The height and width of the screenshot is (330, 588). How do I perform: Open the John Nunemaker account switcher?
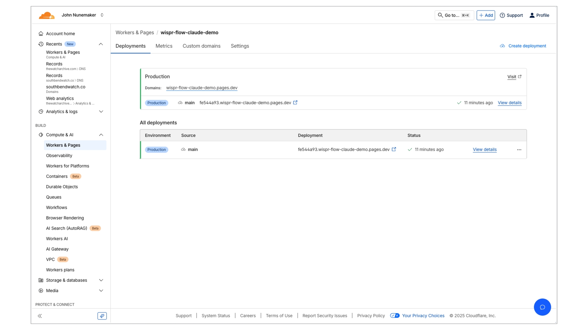pyautogui.click(x=83, y=15)
